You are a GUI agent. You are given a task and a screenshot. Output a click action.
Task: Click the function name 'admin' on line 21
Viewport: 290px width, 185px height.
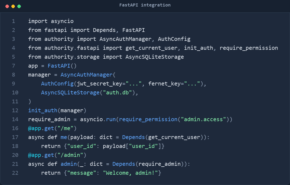pos(69,164)
